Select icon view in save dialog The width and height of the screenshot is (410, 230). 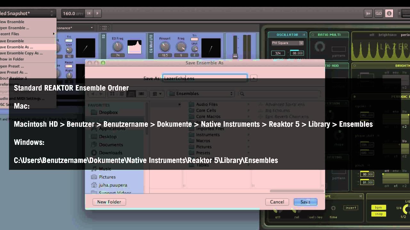112,94
